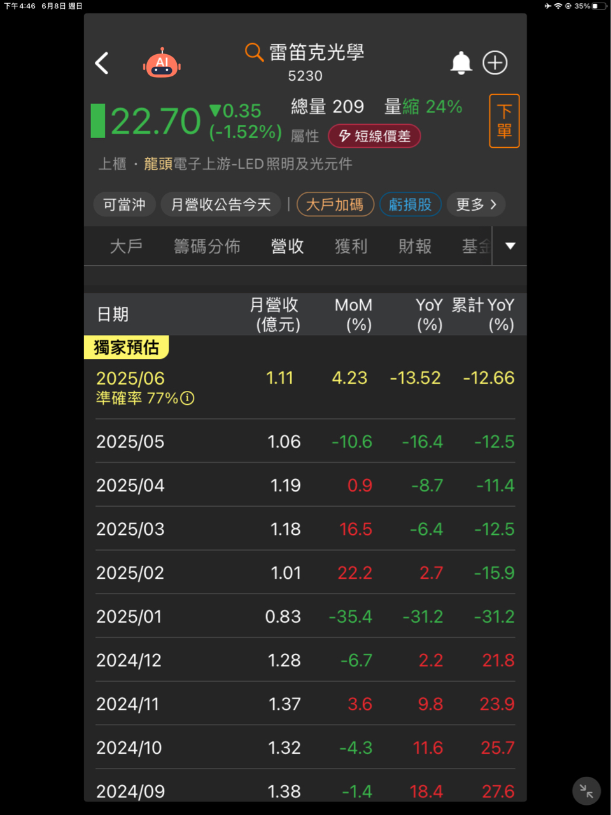Tap 2024/10 YoY value 11.6
The image size is (611, 815).
coord(428,748)
